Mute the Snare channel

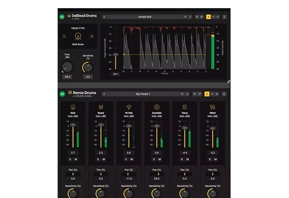pos(104,159)
